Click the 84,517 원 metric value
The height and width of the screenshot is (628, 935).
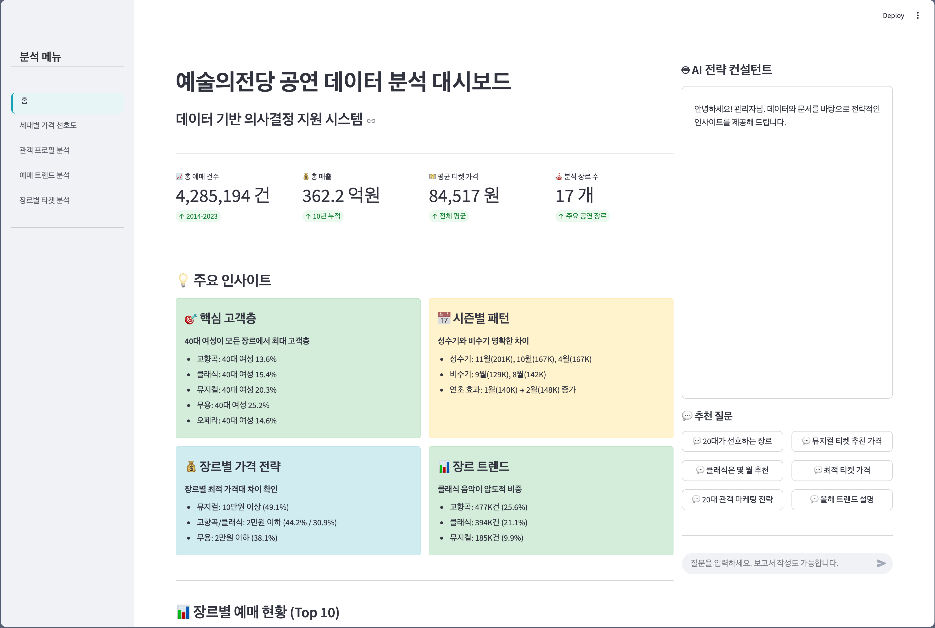(x=464, y=196)
